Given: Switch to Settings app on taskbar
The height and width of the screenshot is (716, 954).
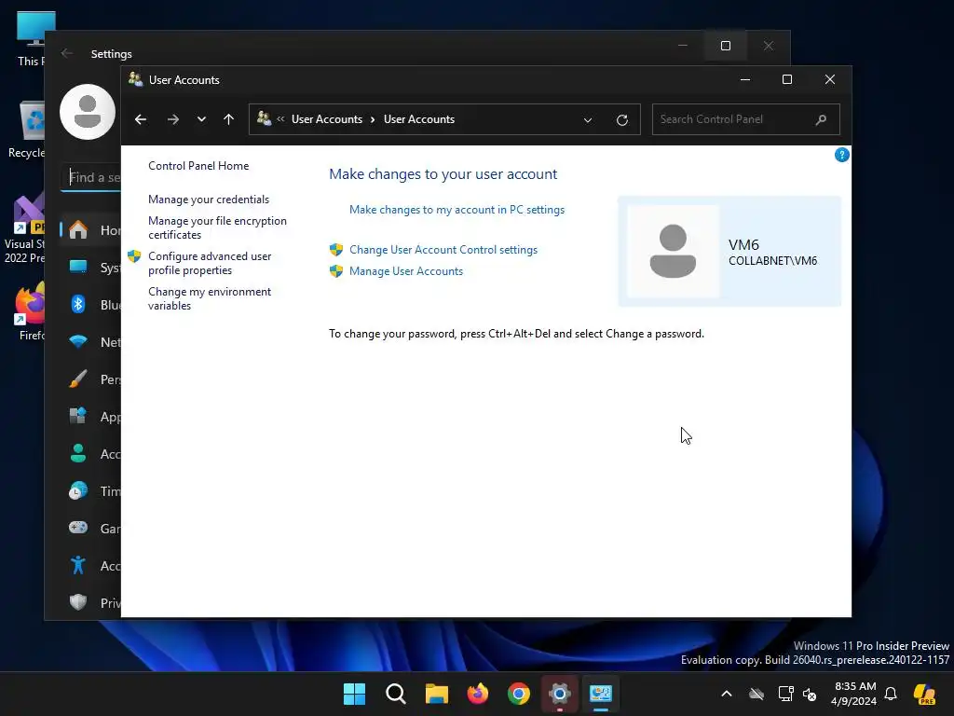Looking at the screenshot, I should pos(560,694).
